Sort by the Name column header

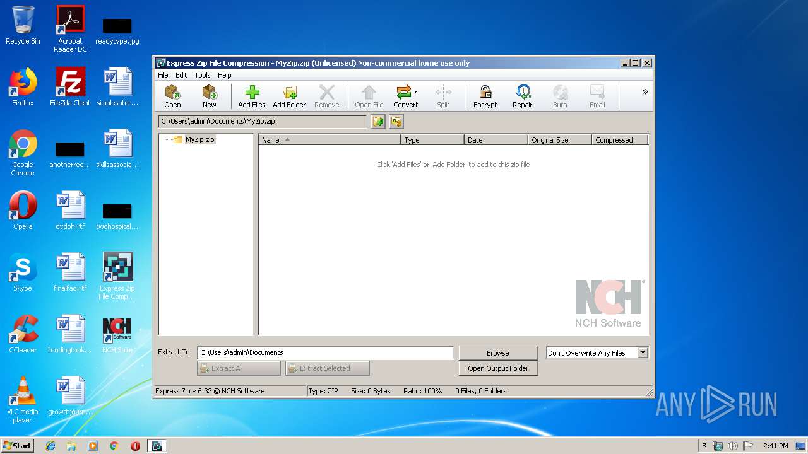click(330, 140)
